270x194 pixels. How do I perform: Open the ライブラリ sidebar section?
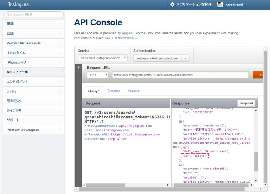(x=34, y=111)
